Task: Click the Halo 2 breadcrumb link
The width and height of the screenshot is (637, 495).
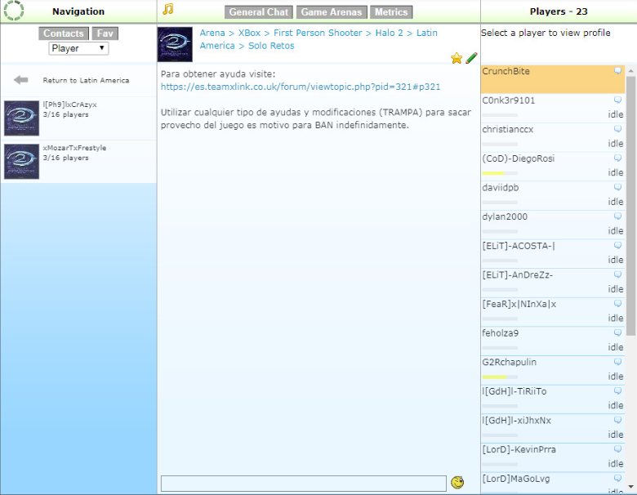Action: point(390,33)
